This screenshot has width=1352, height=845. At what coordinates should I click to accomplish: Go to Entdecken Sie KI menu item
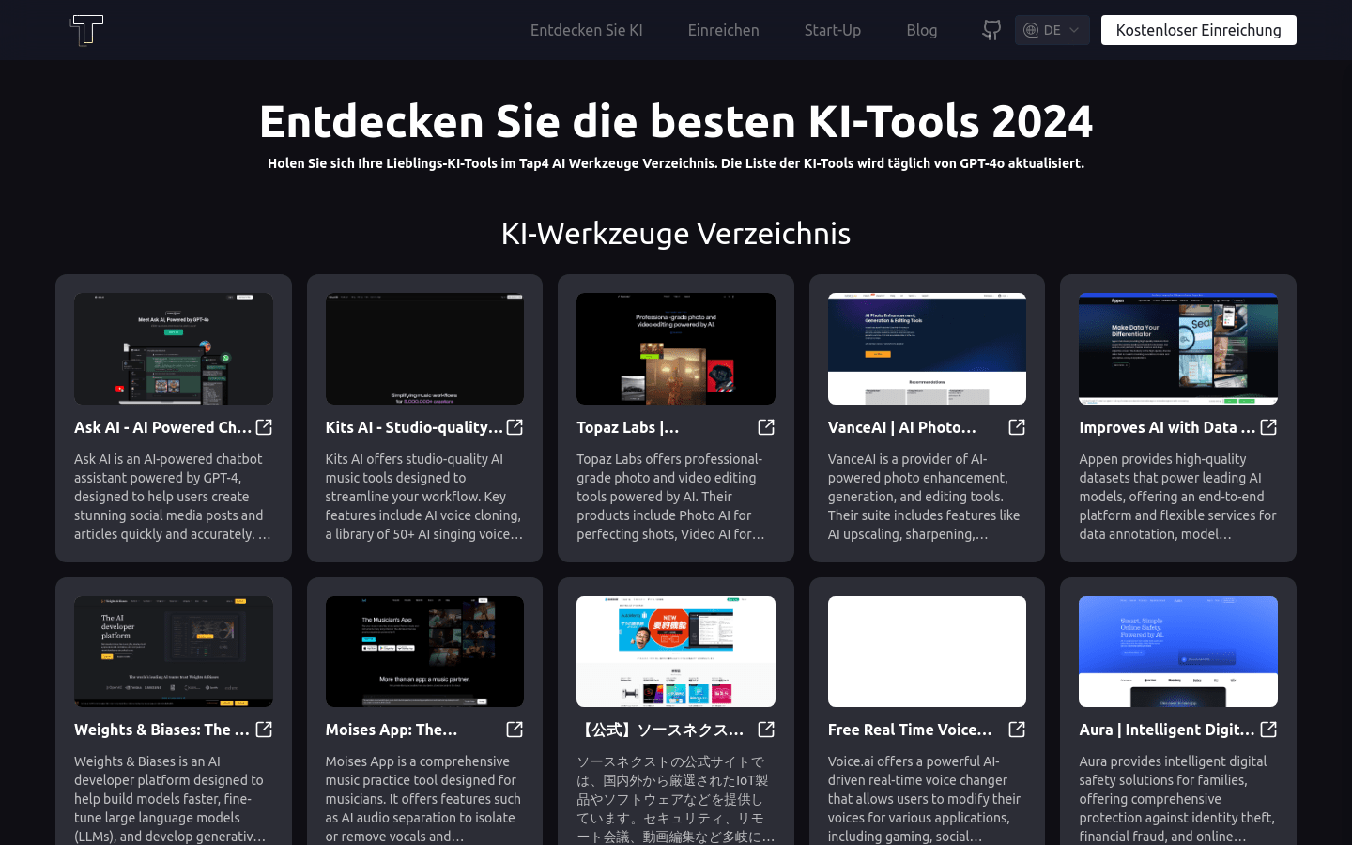[x=587, y=30]
